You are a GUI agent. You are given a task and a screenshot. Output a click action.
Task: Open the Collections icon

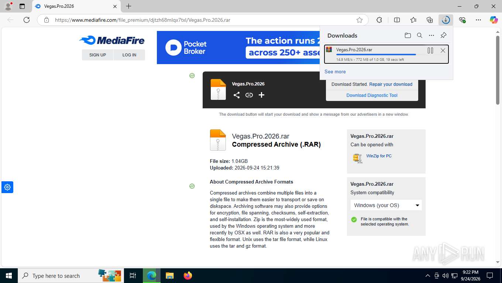(x=430, y=20)
